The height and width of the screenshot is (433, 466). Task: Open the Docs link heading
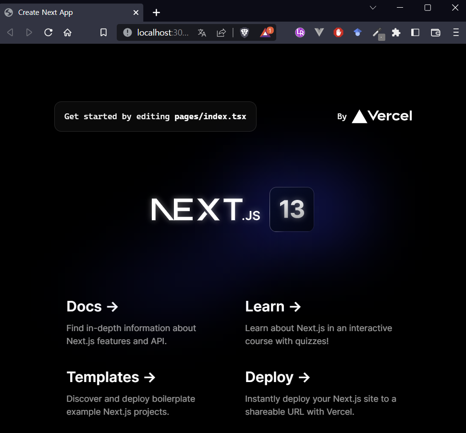92,306
